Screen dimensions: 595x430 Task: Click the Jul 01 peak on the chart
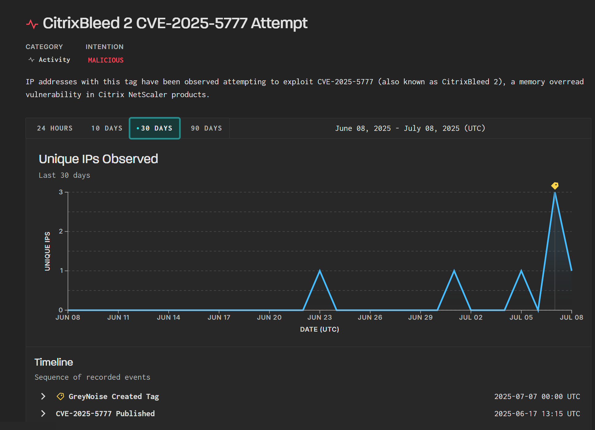click(x=454, y=271)
